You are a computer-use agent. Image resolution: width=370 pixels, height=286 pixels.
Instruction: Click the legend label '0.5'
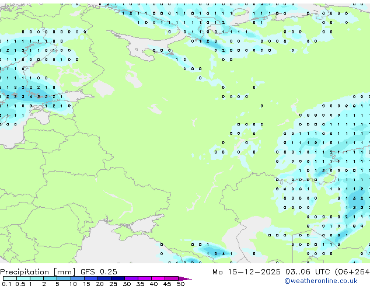point(20,284)
